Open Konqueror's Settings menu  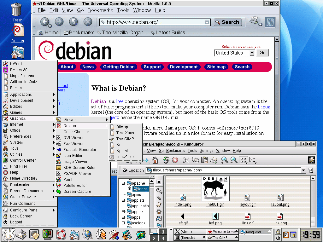[x=206, y=151]
